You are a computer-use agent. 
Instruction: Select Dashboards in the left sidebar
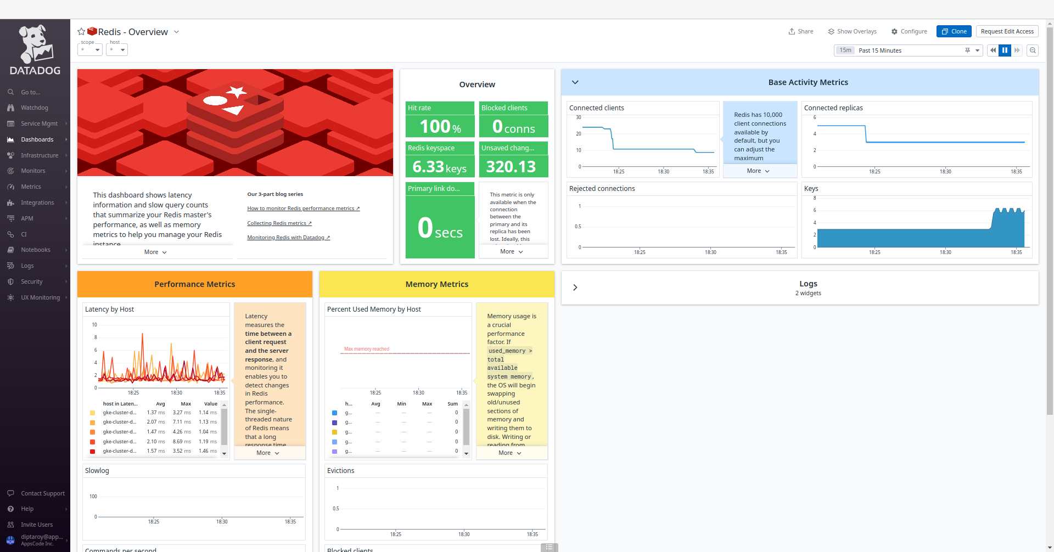tap(36, 139)
